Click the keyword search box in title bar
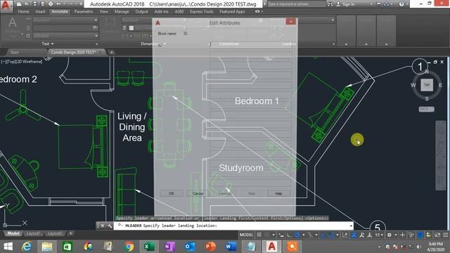This screenshot has width=450, height=253. pyautogui.click(x=296, y=4)
